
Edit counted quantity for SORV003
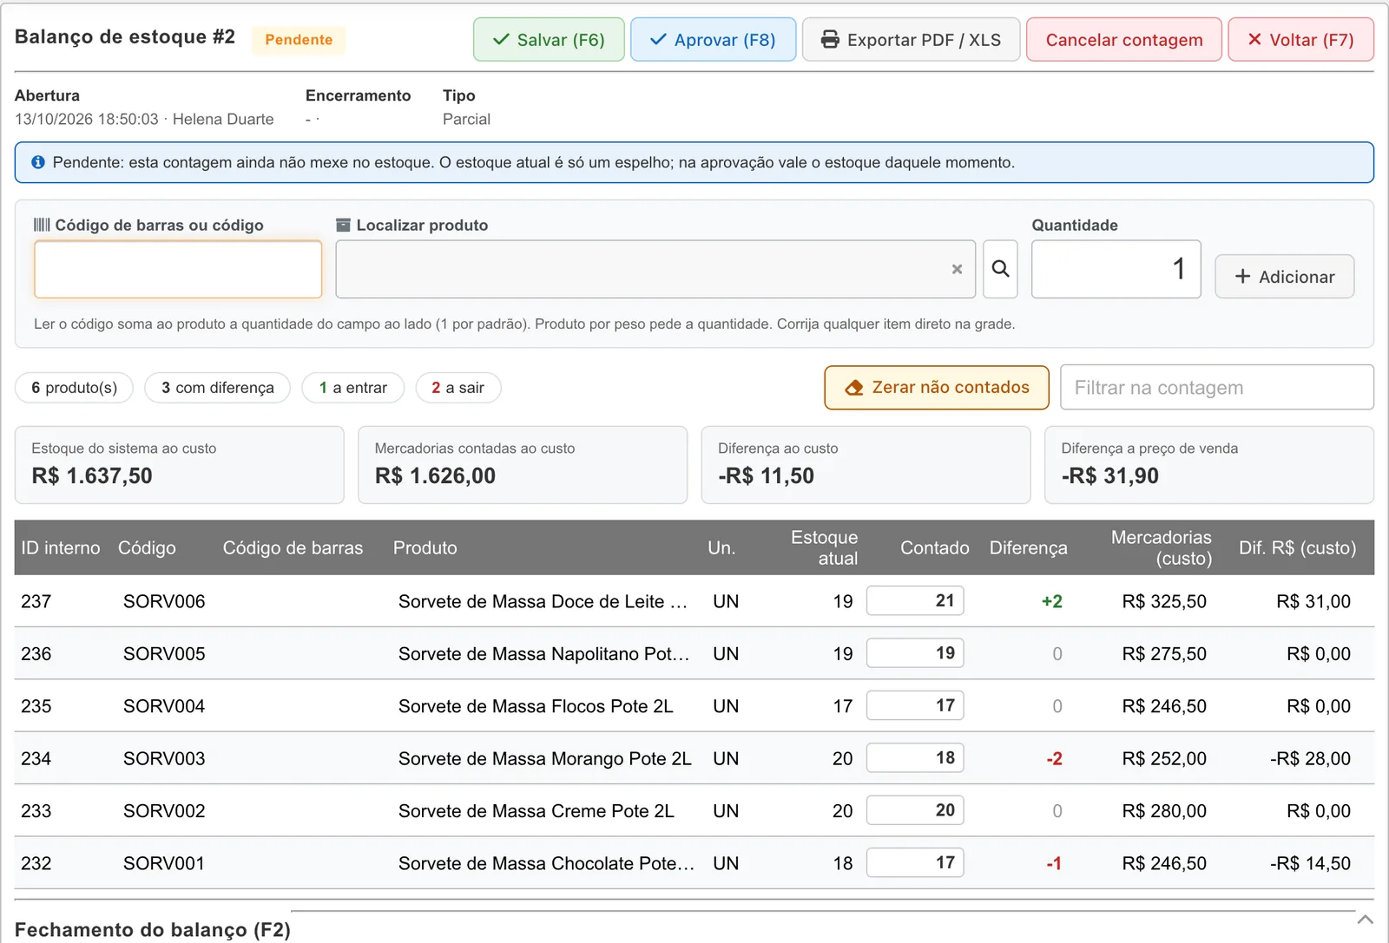tap(915, 757)
